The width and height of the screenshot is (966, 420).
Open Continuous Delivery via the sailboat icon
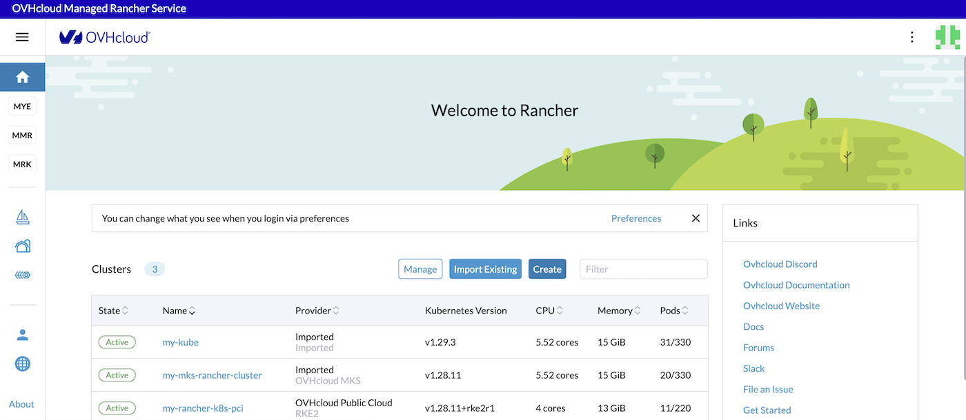(23, 216)
